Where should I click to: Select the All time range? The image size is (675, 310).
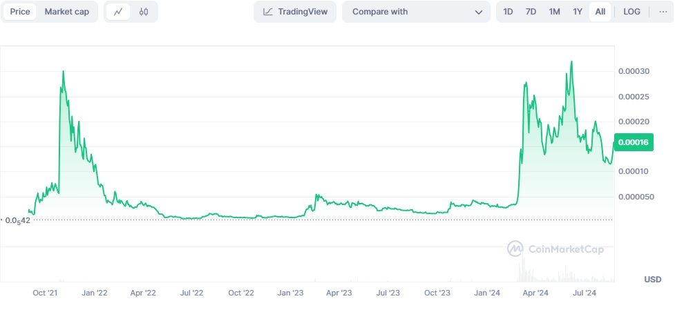pos(600,12)
